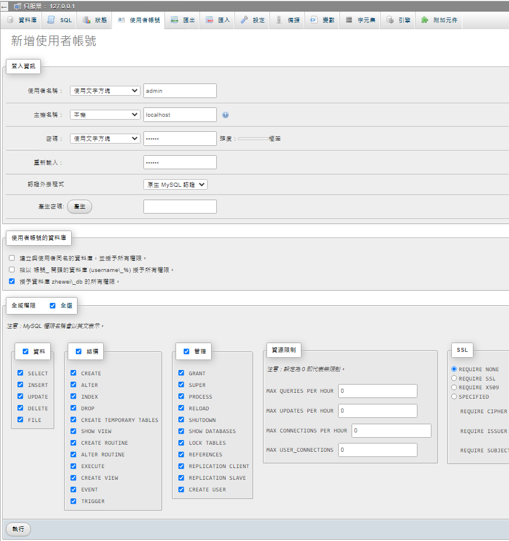Open the 使用者名稱 type dropdown
This screenshot has height=541, width=509.
105,90
